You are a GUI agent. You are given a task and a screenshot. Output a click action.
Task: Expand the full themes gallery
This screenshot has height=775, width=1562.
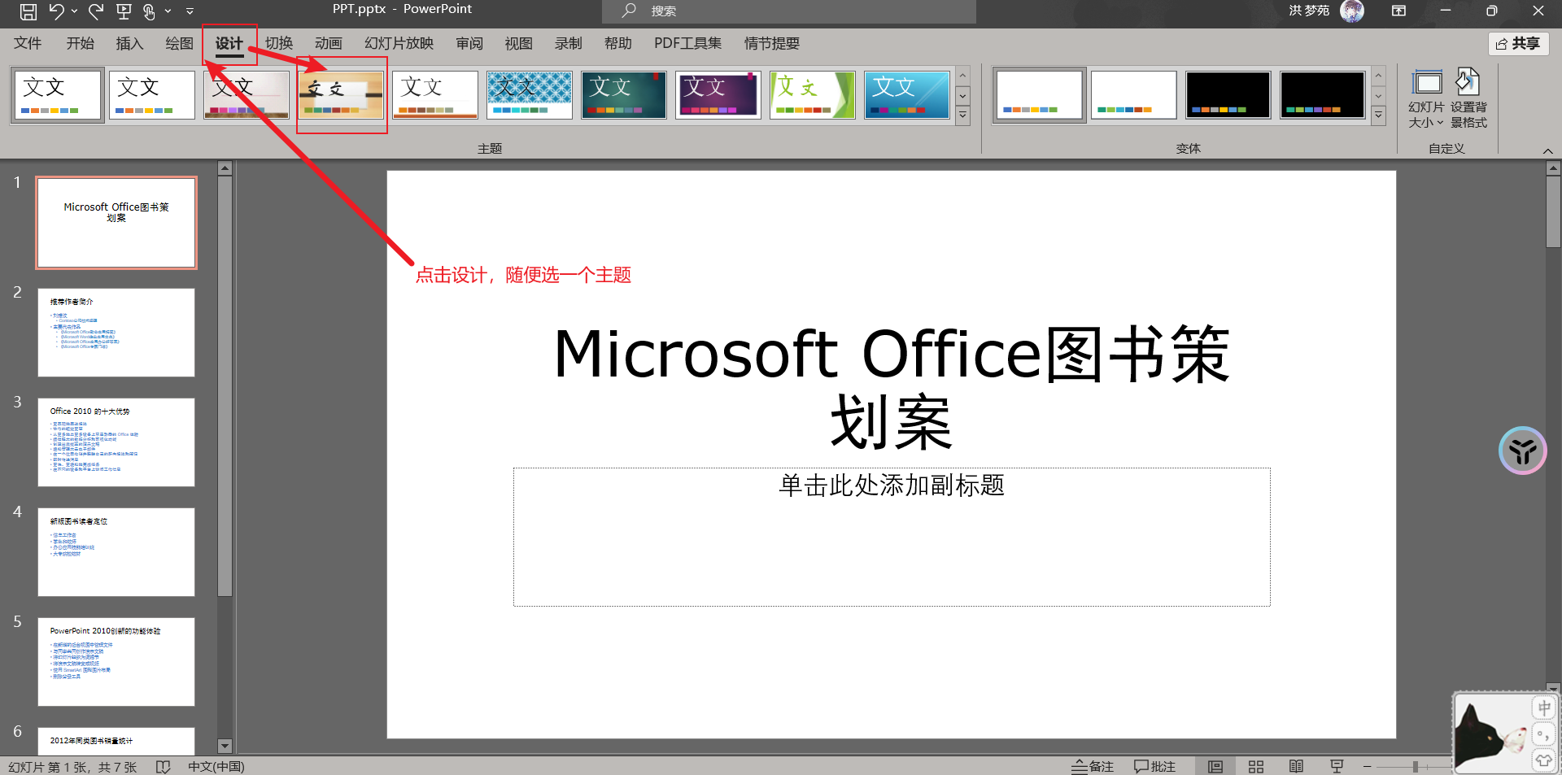click(962, 115)
